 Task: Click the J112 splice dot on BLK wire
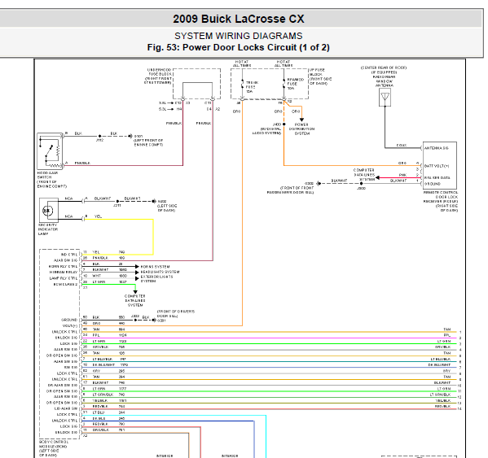pyautogui.click(x=99, y=136)
